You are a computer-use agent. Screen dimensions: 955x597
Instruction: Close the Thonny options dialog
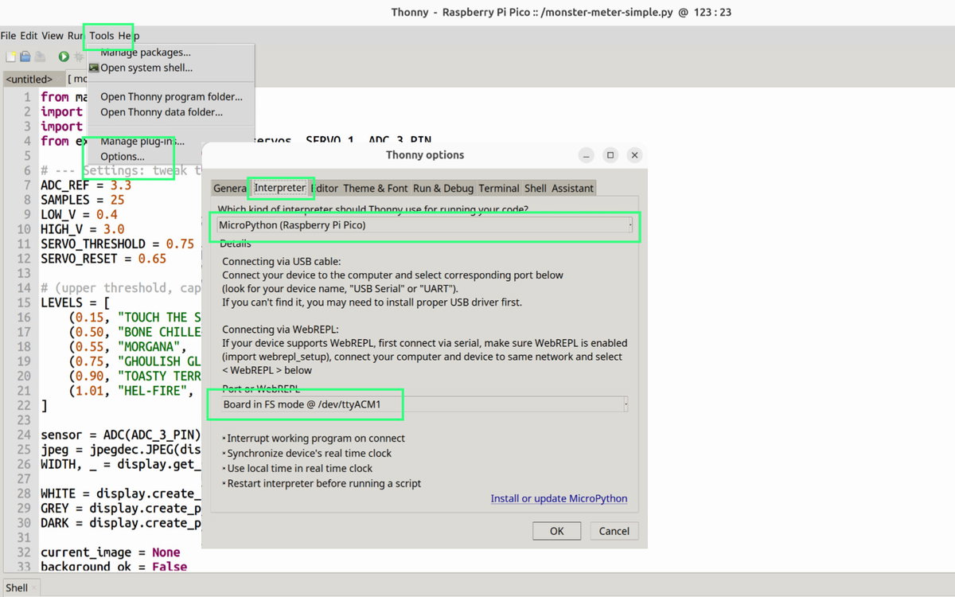(x=634, y=155)
